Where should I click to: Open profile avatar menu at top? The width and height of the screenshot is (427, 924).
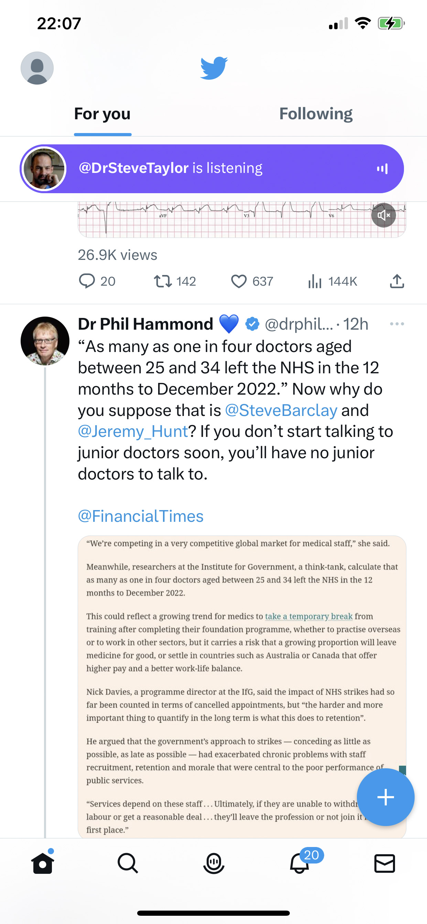(x=37, y=68)
